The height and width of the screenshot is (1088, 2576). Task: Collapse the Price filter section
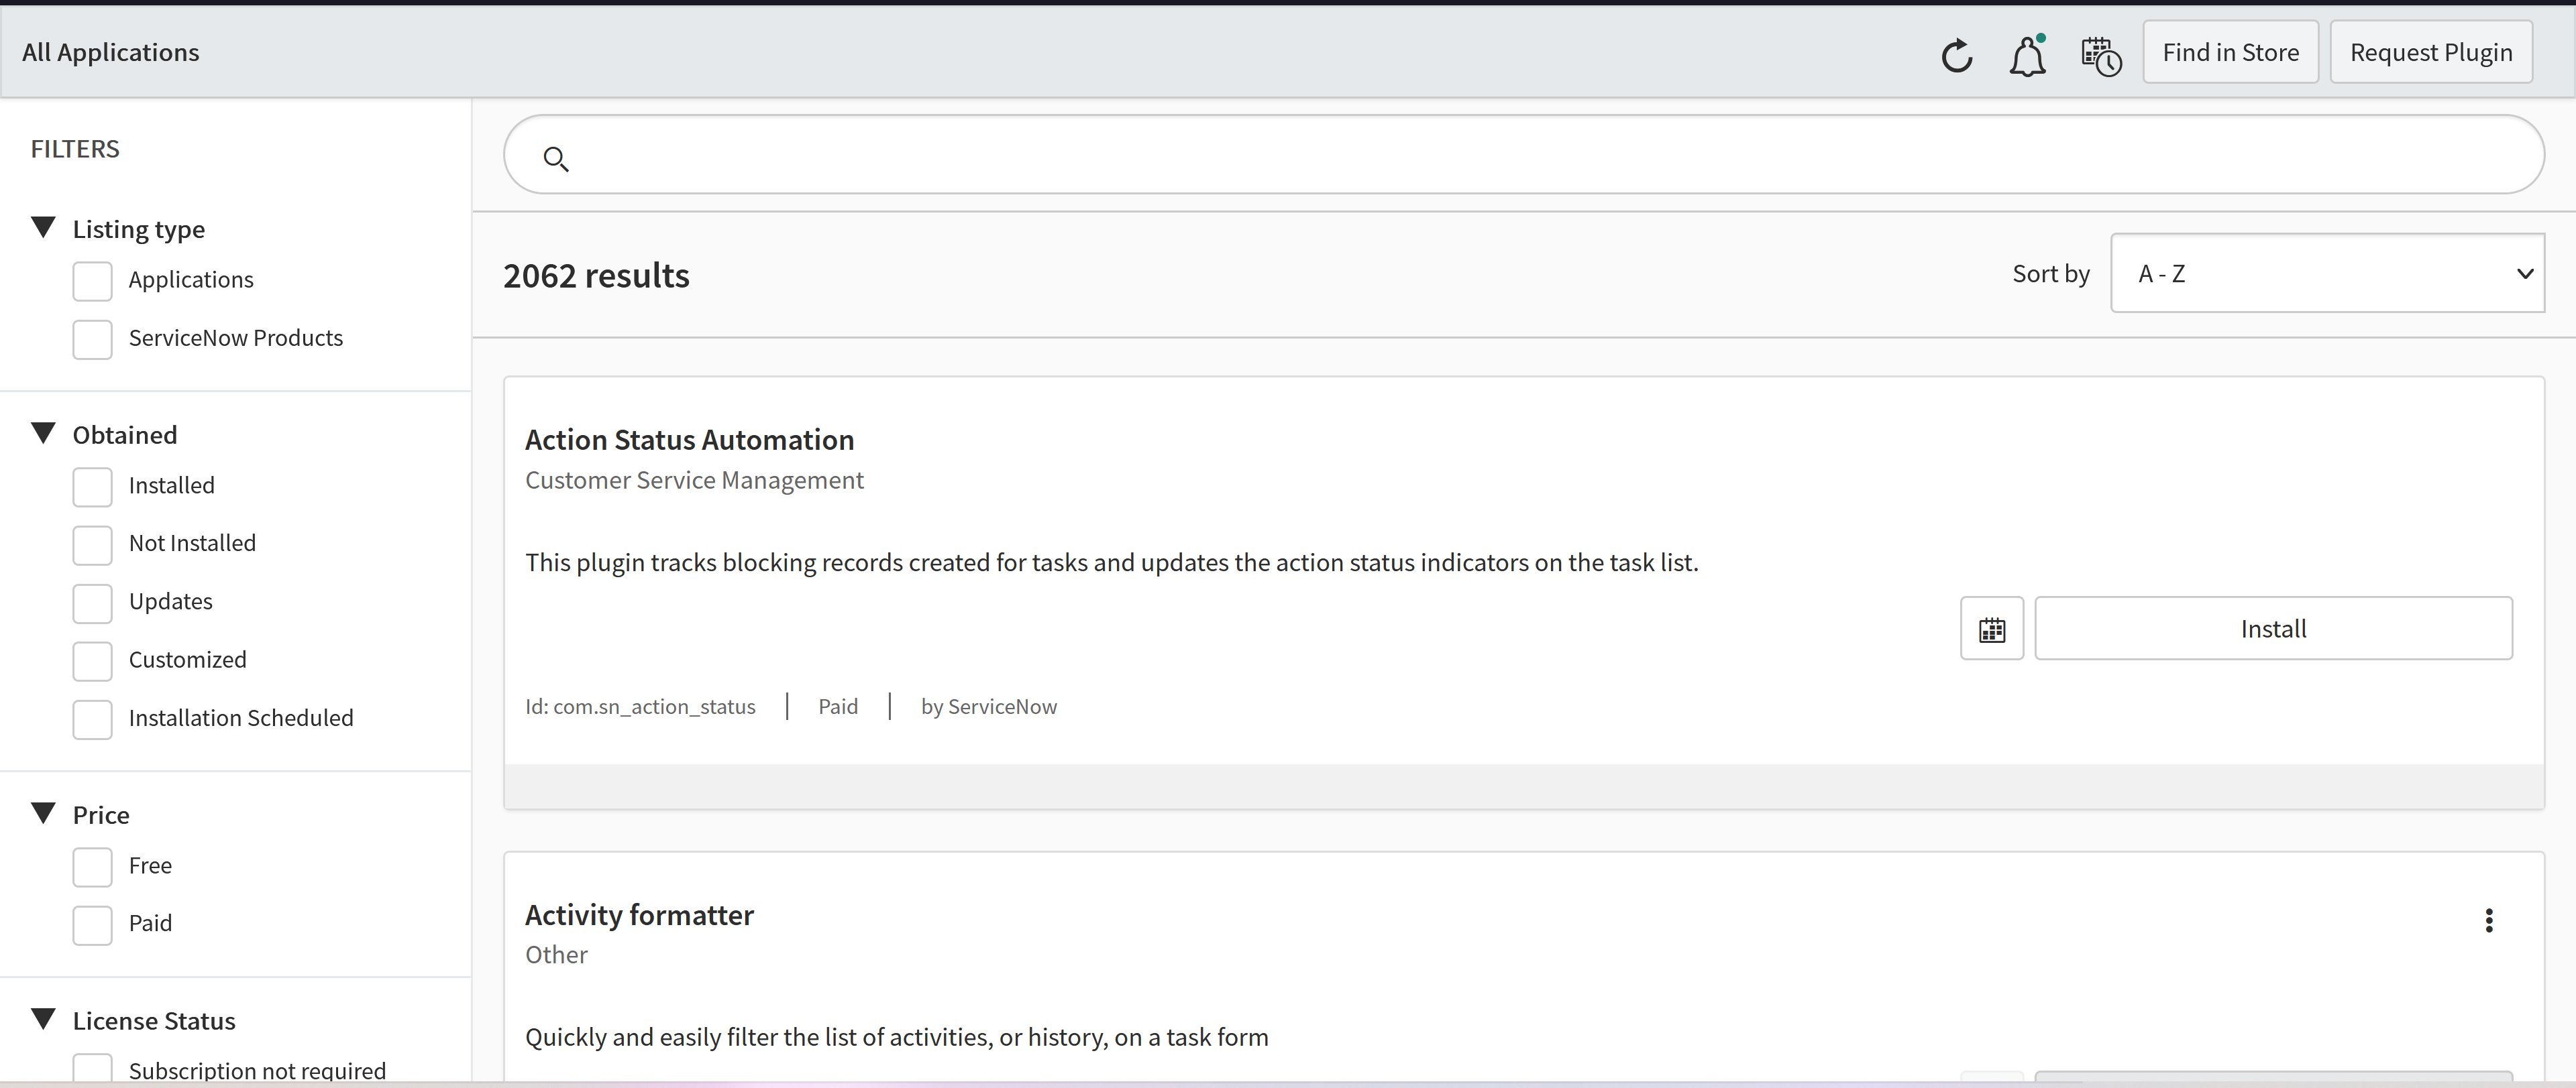coord(43,813)
